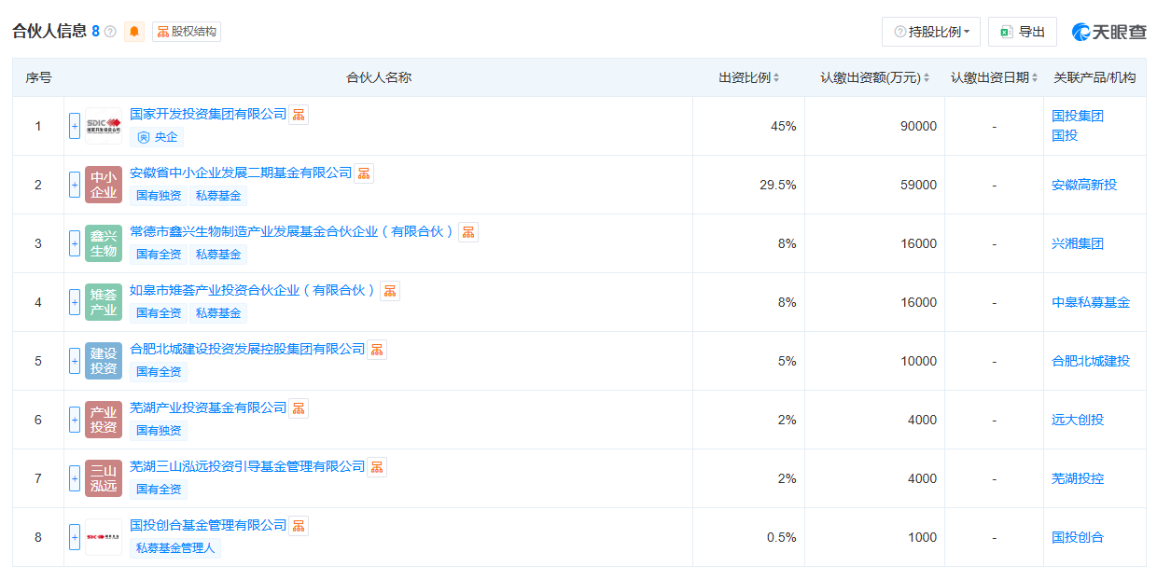Expand row 国家开发投资集团有限公司 plus button

tap(75, 126)
